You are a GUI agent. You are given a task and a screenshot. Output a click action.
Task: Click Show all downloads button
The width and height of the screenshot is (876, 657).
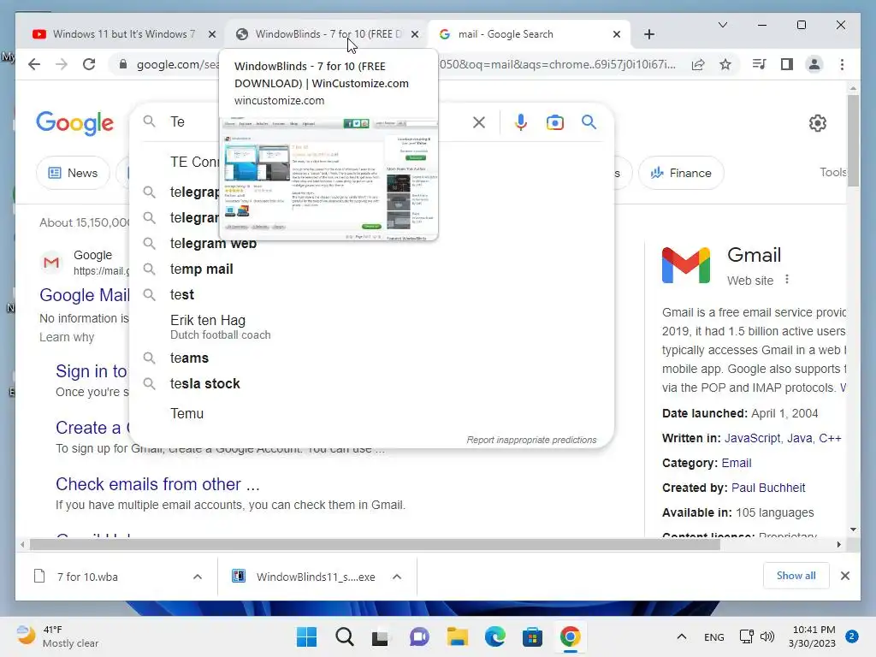click(x=796, y=576)
